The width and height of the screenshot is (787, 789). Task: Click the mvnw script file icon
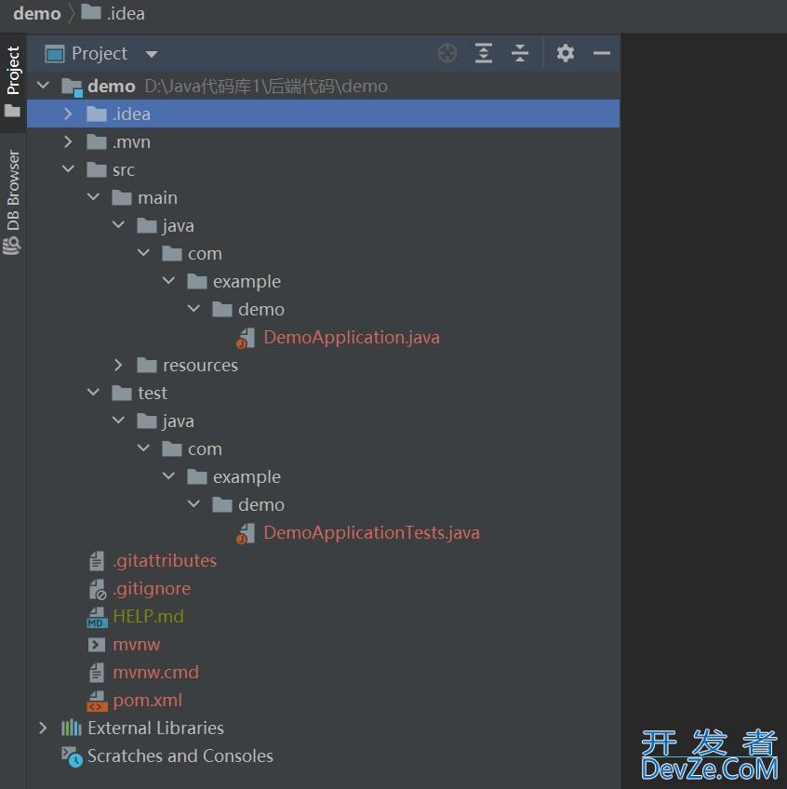[97, 644]
